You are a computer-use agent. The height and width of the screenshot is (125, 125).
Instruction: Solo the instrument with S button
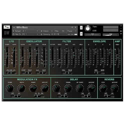click(81, 27)
